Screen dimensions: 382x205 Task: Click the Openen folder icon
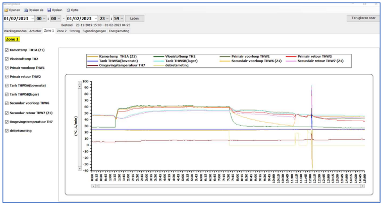click(x=6, y=10)
